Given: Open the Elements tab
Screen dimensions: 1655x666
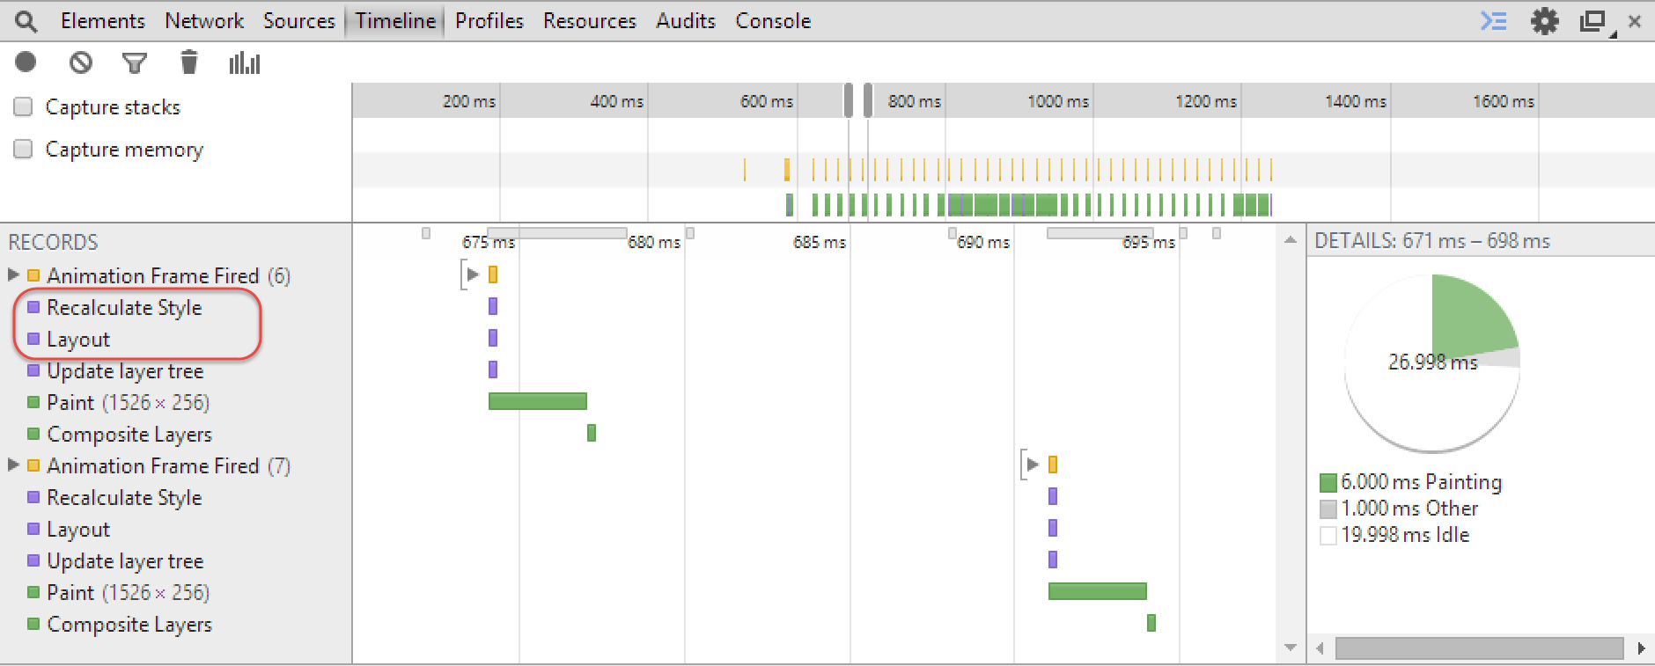Looking at the screenshot, I should pos(102,21).
